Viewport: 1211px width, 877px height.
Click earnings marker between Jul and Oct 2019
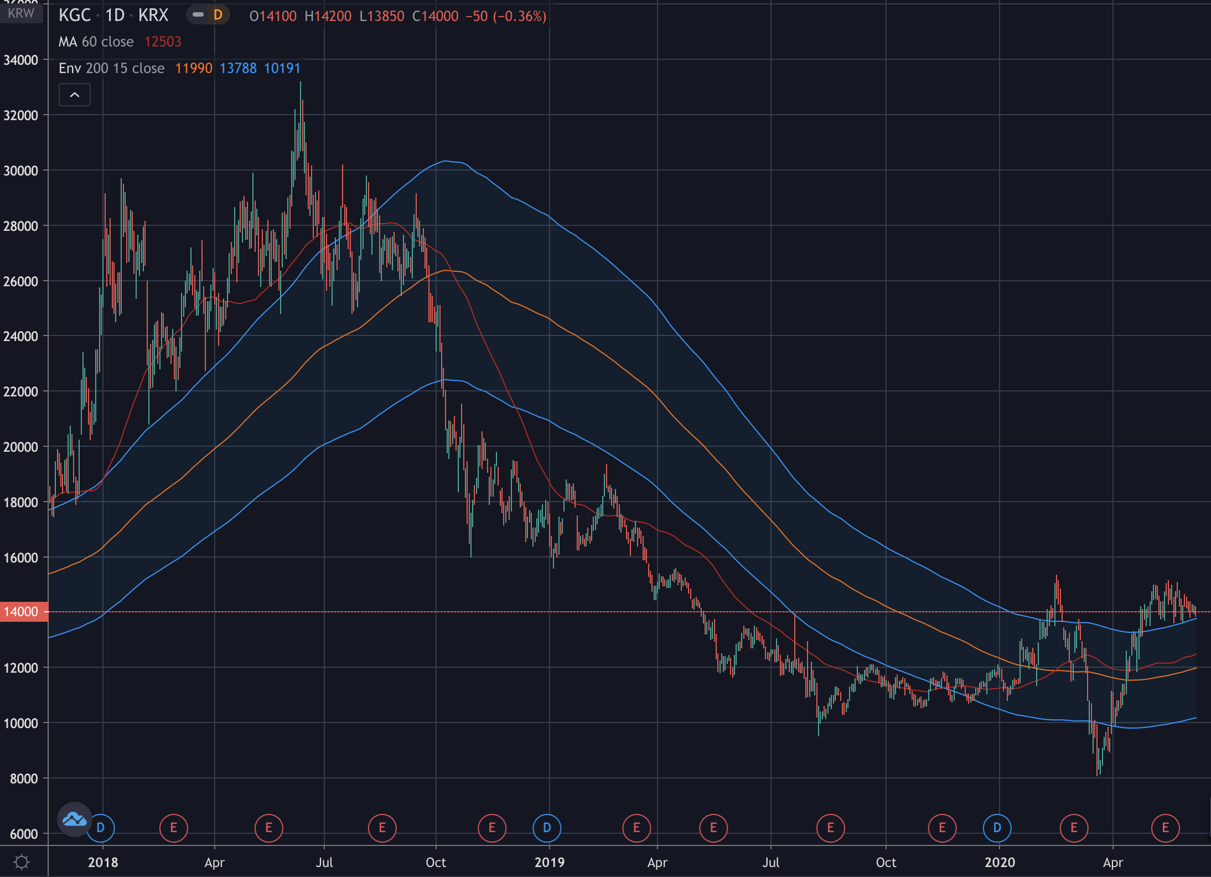830,828
